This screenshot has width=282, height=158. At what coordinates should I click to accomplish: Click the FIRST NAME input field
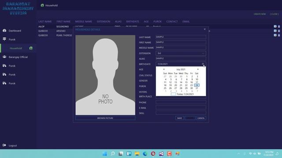tap(181, 42)
